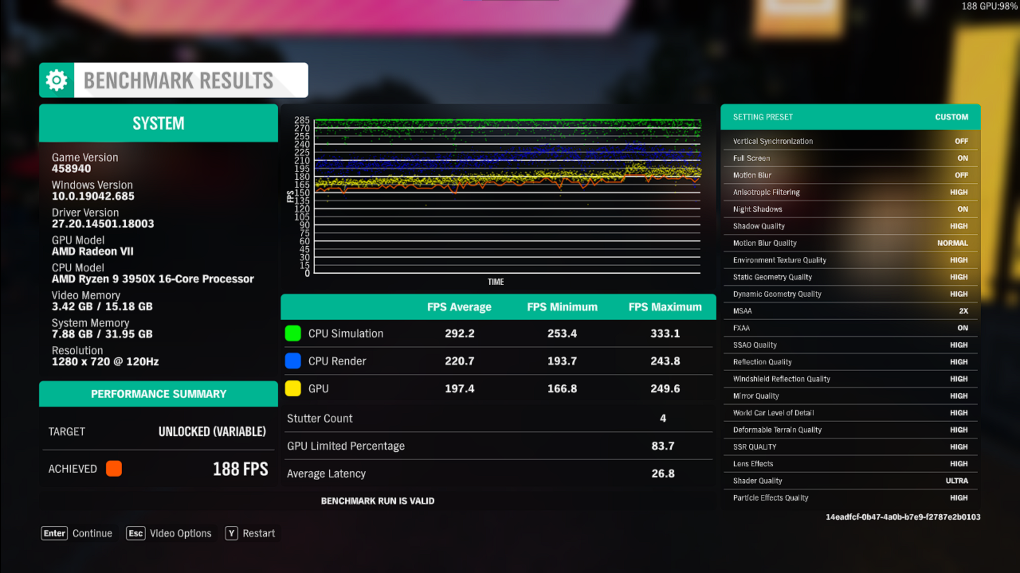This screenshot has width=1020, height=573.
Task: Click the yellow GPU legend square
Action: 293,388
